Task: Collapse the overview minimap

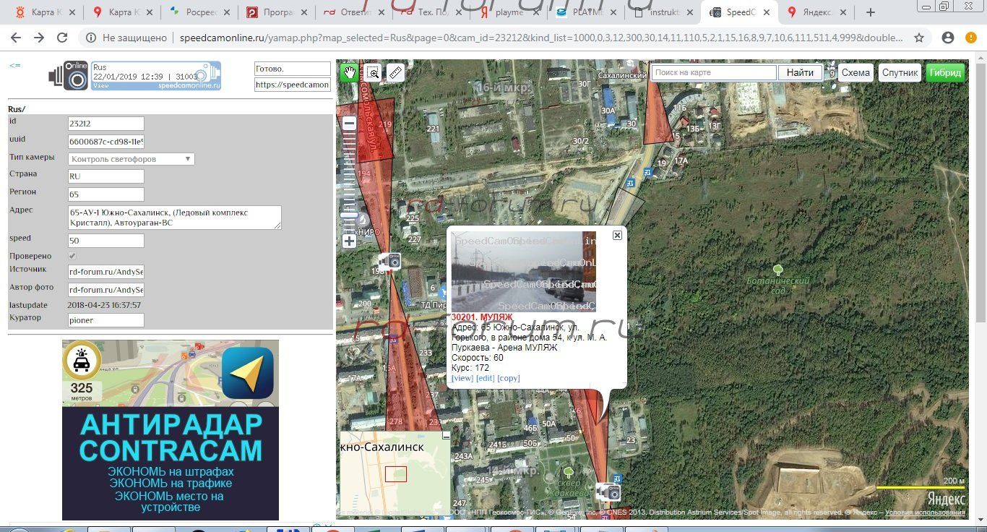Action: (446, 436)
